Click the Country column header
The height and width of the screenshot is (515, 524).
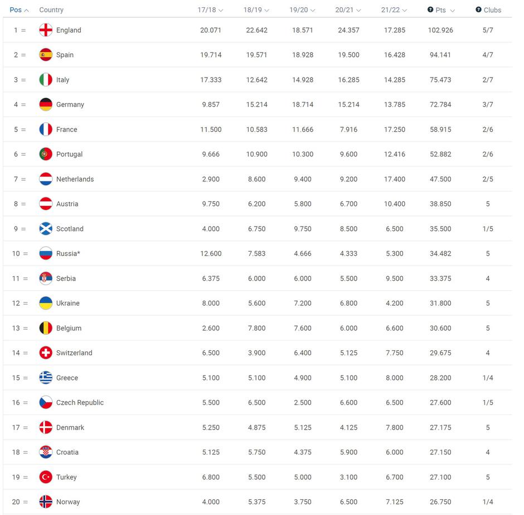(x=51, y=10)
